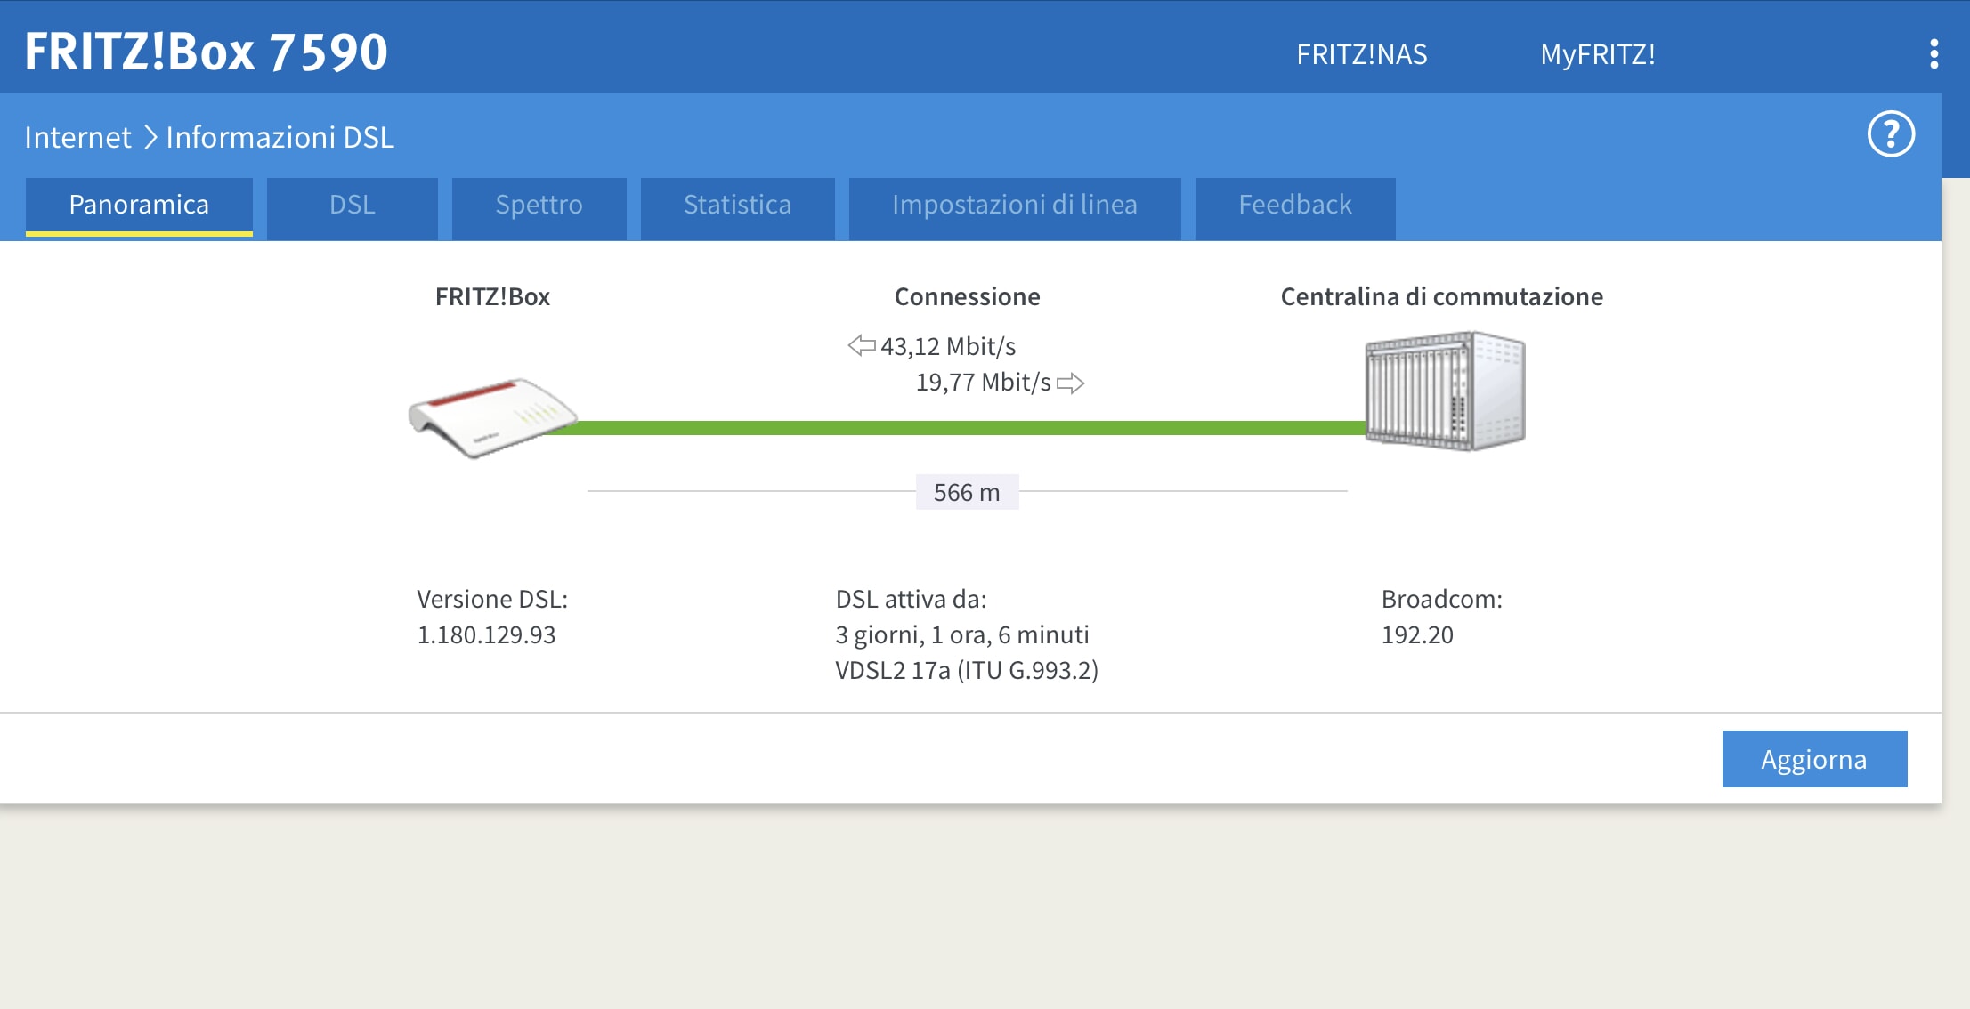Select the Panoramica tab
This screenshot has width=1970, height=1009.
(x=139, y=206)
